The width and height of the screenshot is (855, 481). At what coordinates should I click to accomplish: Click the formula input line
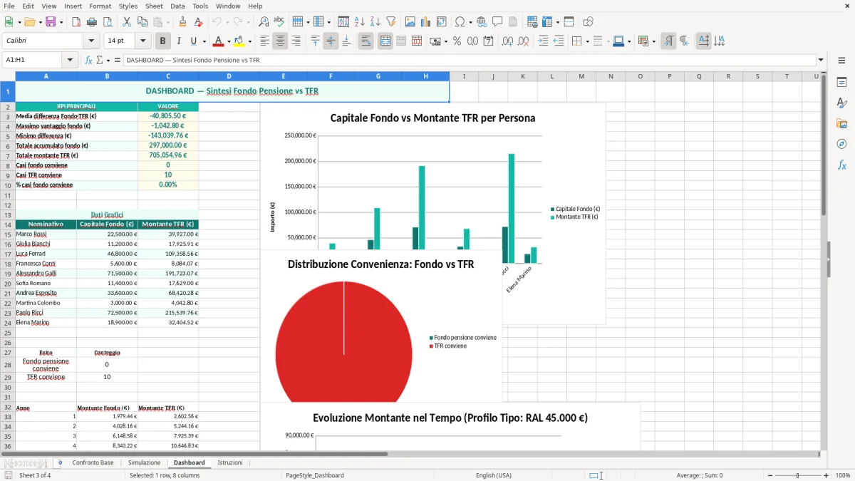(x=469, y=61)
